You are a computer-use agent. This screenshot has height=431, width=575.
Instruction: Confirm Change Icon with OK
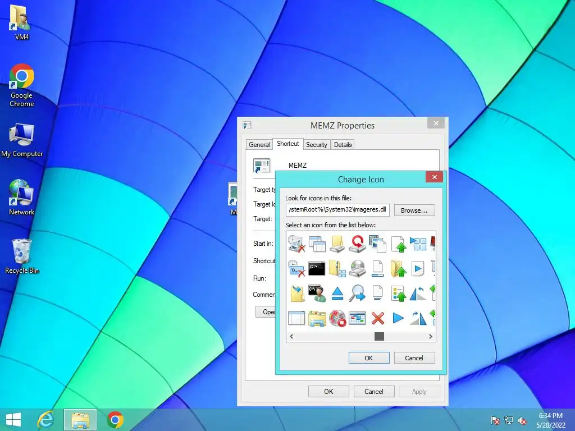[369, 358]
